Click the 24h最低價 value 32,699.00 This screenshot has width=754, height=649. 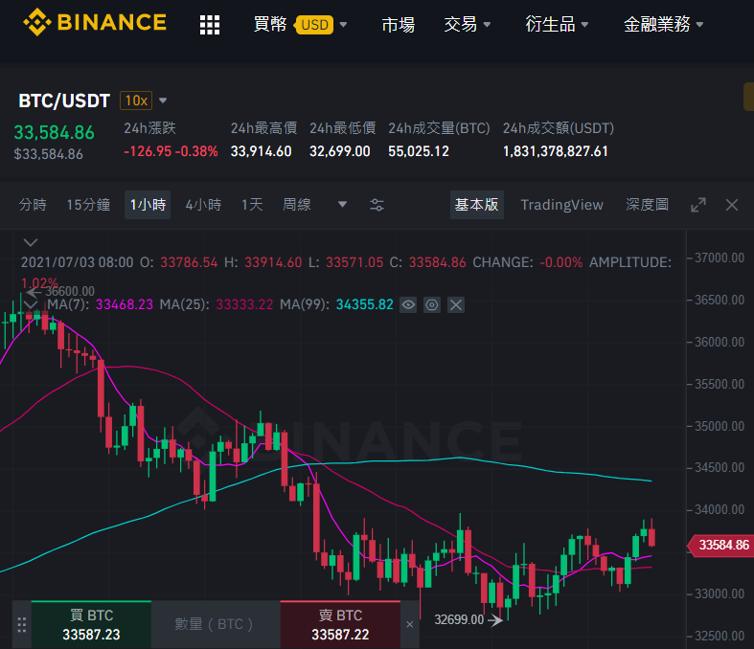point(340,151)
